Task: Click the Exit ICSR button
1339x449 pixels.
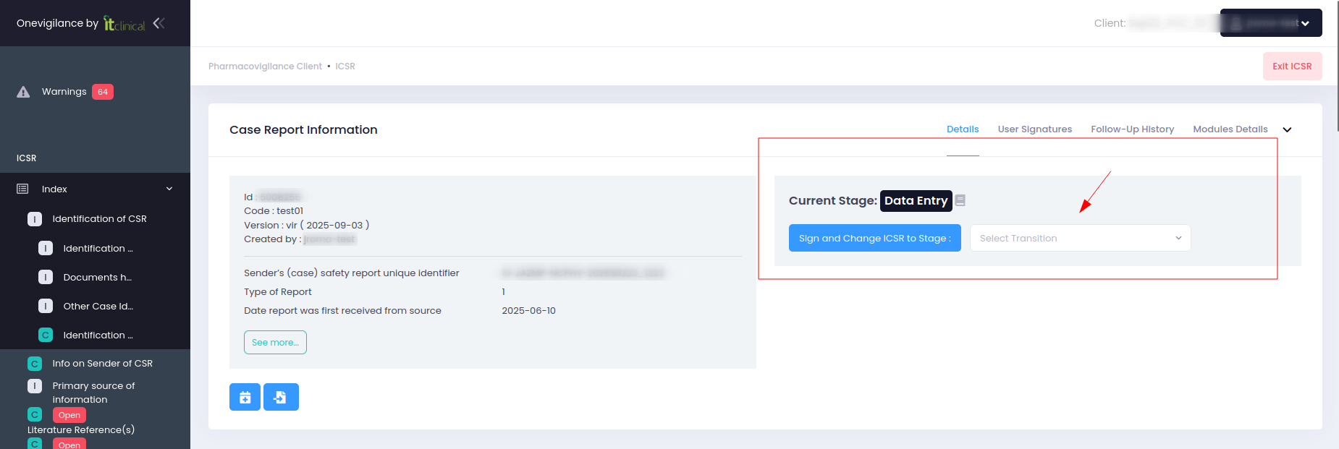Action: pyautogui.click(x=1292, y=66)
